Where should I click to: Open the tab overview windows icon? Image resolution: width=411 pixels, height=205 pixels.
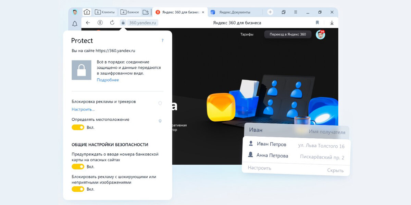point(284,12)
